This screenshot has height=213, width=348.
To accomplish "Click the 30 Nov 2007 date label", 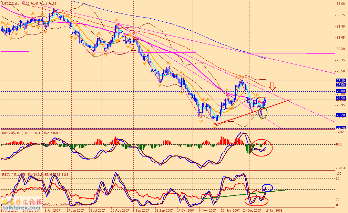I will pyautogui.click(x=231, y=210).
